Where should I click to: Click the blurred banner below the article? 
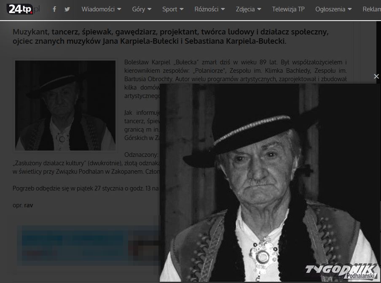pos(89,246)
